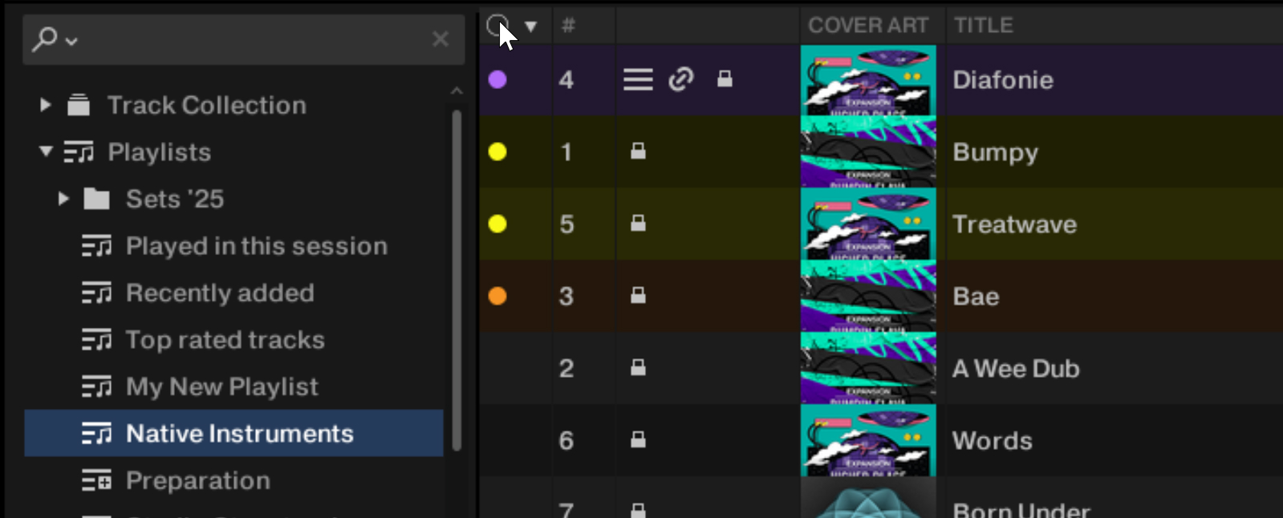
Task: Click the yellow color dot for Bumpy
Action: click(497, 152)
